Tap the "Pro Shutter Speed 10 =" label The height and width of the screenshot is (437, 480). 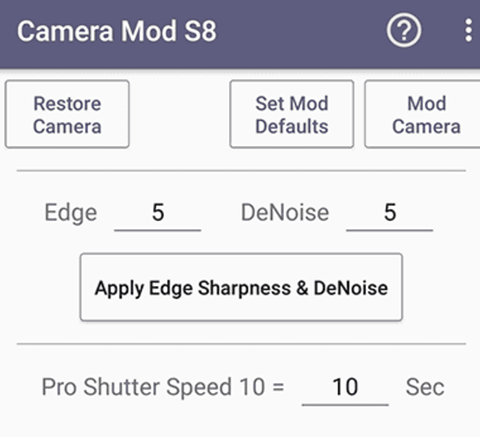coord(163,387)
